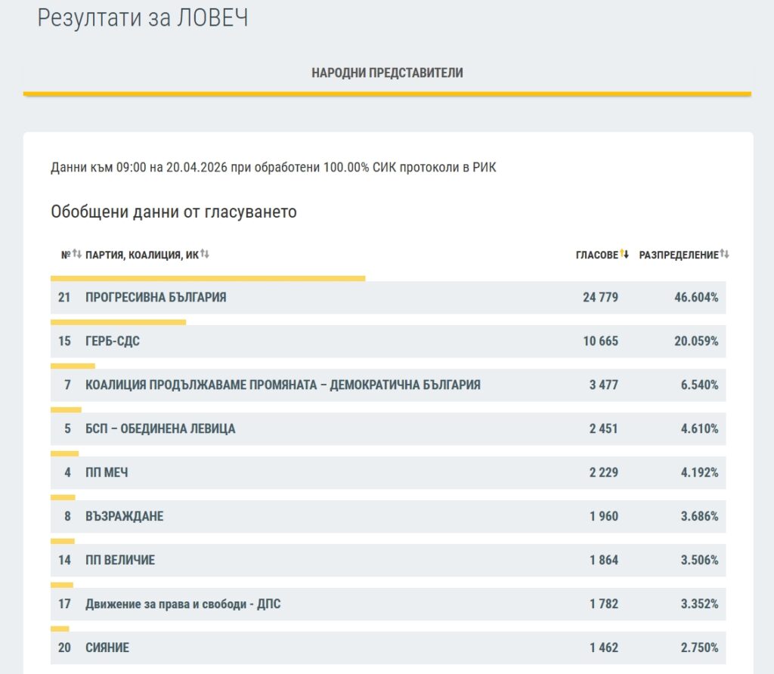Sort by the № column arrows icon
The height and width of the screenshot is (674, 774).
coord(76,255)
